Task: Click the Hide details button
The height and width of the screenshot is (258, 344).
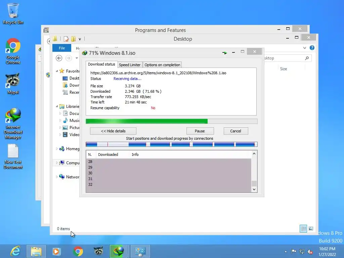Action: click(x=113, y=131)
